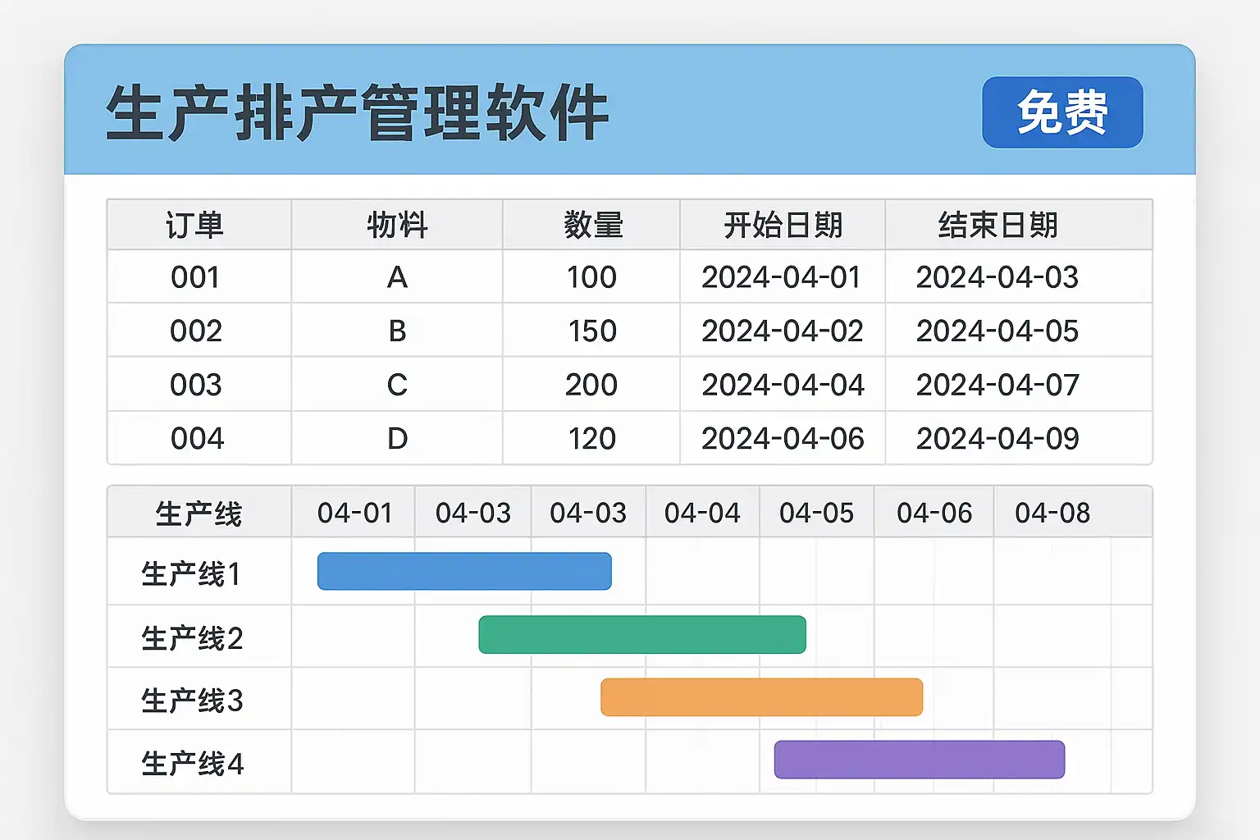Click the purple 生产线4 Gantt bar

[919, 760]
